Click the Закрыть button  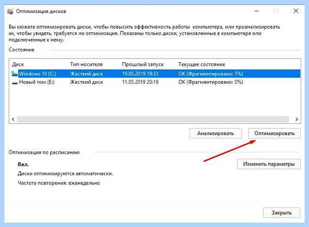coord(282,213)
